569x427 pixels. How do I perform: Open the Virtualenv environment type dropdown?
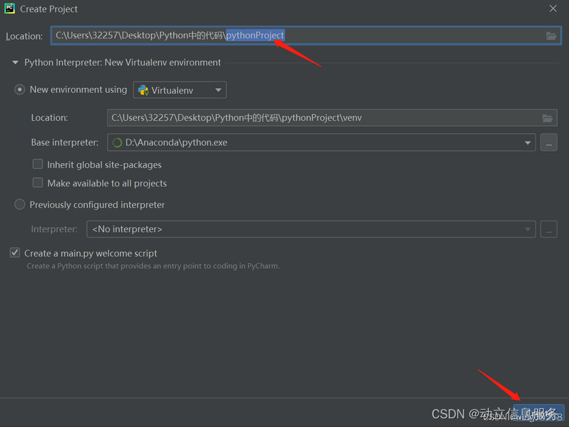(180, 90)
